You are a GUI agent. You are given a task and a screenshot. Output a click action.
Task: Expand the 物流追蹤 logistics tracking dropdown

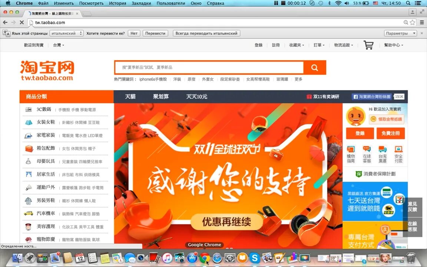(x=344, y=45)
